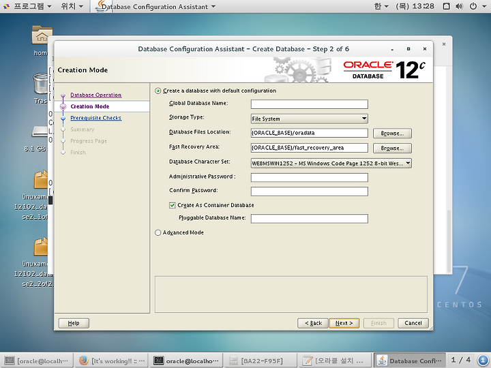Switch to Database Confi… taskbar item
Image resolution: width=491 pixels, height=368 pixels.
point(410,361)
